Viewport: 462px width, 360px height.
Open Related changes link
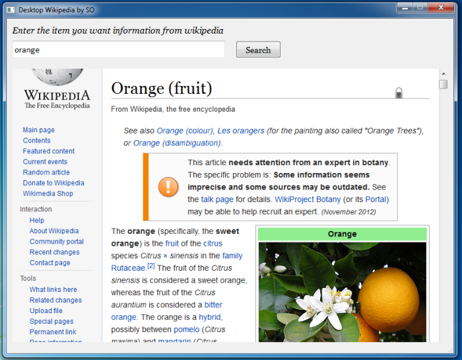pyautogui.click(x=55, y=301)
